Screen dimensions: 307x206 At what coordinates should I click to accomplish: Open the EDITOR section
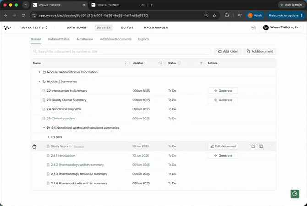coord(127,27)
